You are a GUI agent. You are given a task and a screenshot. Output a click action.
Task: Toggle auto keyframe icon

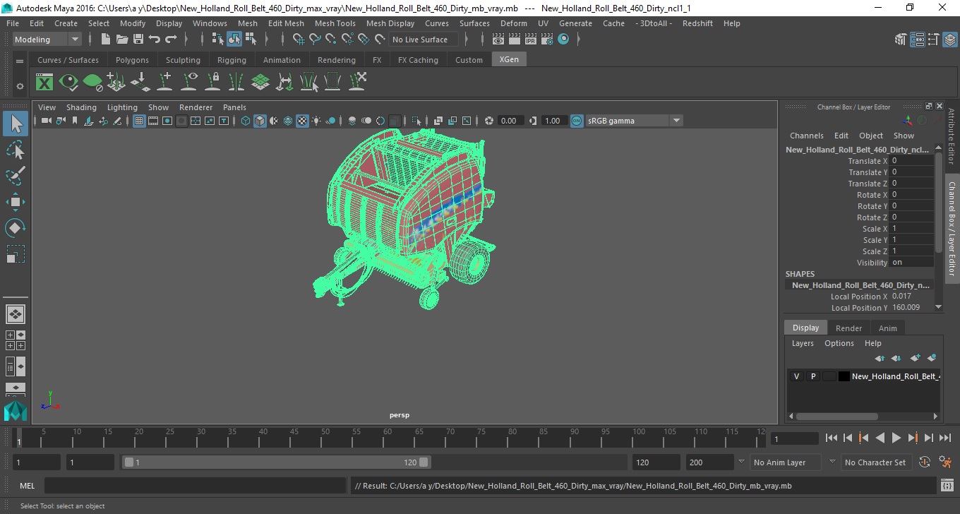click(925, 462)
